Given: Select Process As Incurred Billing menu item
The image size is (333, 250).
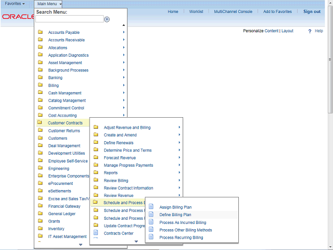Looking at the screenshot, I should pos(183,222).
